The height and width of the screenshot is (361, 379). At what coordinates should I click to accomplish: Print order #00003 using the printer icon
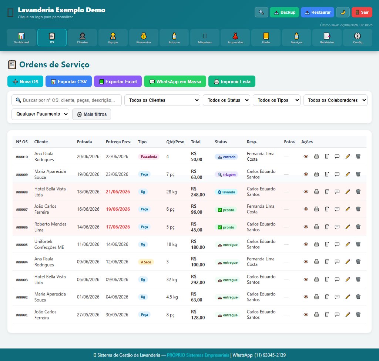tap(316, 280)
